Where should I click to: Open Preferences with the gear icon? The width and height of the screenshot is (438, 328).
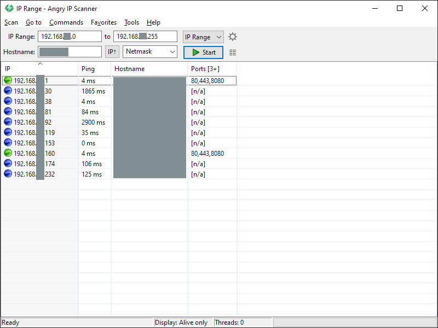233,37
